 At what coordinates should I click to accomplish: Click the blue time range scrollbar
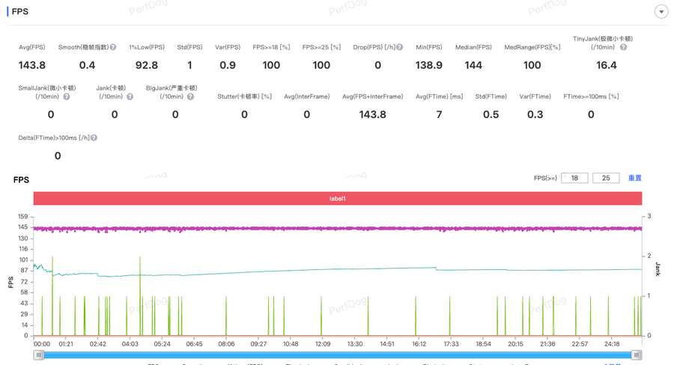[337, 355]
